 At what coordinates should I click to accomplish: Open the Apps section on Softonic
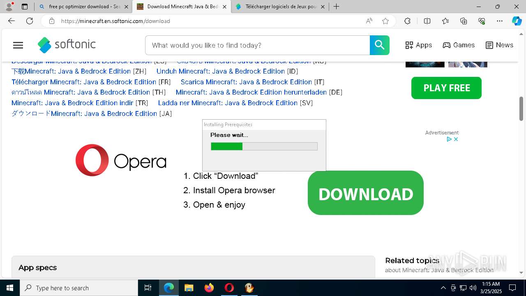(x=418, y=45)
